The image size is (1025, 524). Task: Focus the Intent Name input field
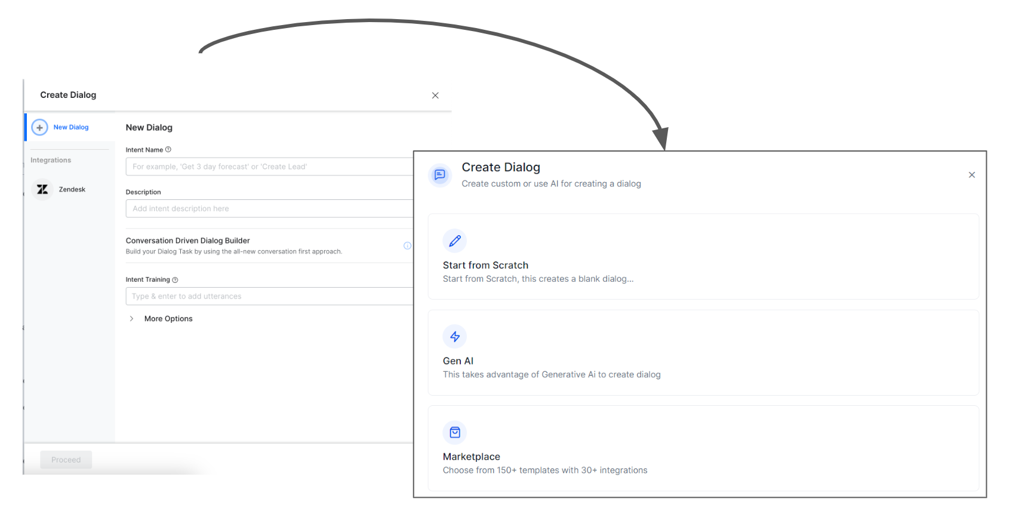269,167
